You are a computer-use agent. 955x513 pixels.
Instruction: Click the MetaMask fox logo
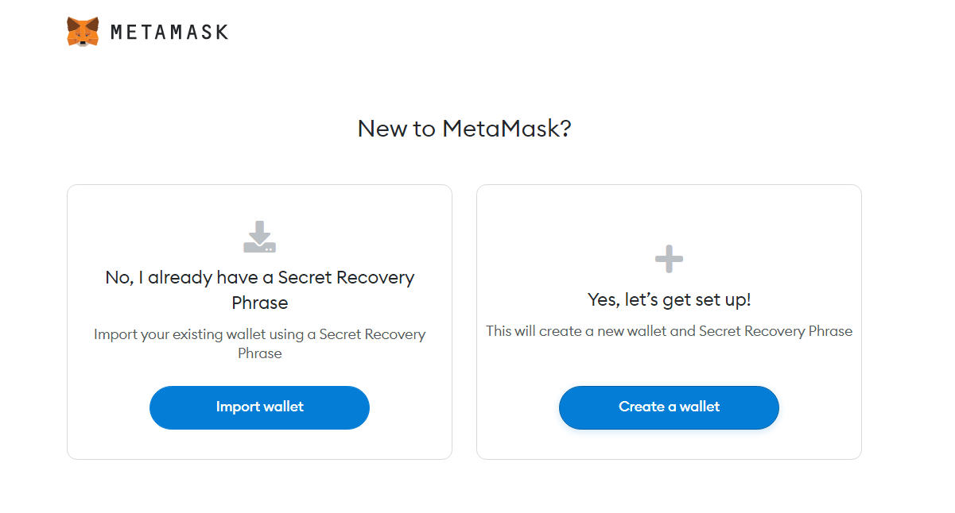83,32
